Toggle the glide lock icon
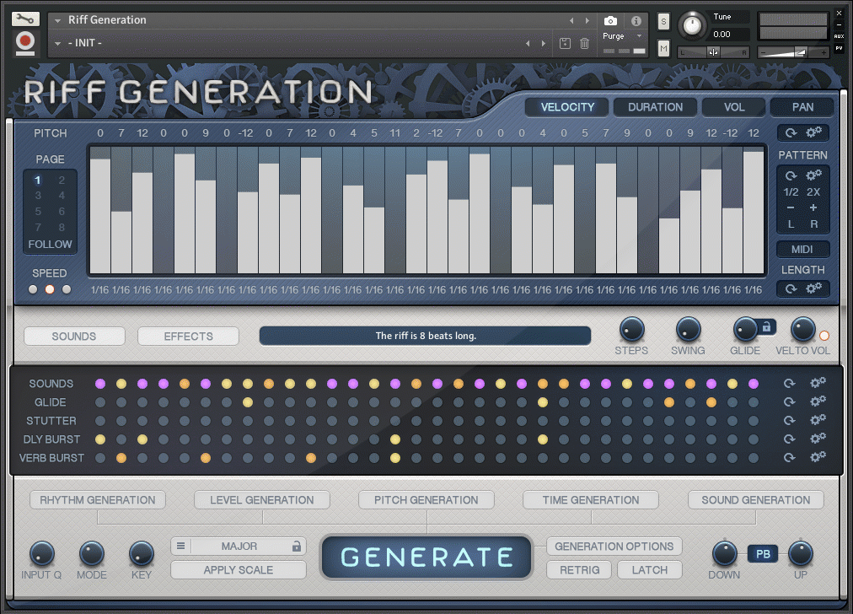 766,326
